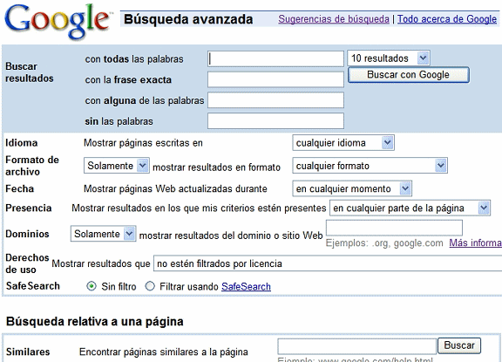This screenshot has height=362, width=502.
Task: Select the Sin filtro radio button
Action: point(92,286)
